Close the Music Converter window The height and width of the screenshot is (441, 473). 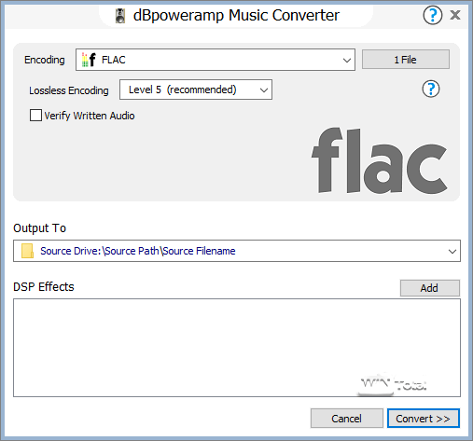[x=455, y=15]
